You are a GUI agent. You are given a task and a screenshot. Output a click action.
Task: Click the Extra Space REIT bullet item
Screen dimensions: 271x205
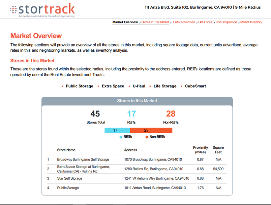[x=113, y=86]
